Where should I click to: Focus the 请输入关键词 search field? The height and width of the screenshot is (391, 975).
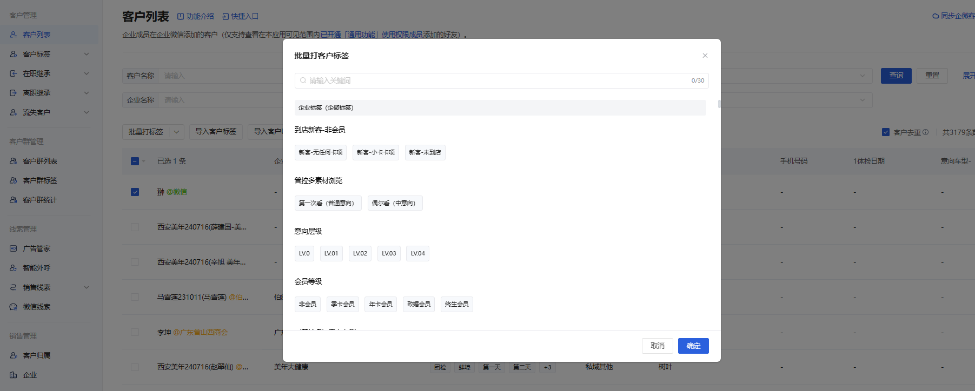(502, 80)
